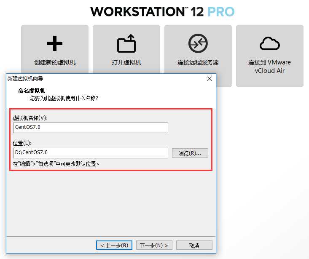Select the 创建新的虚拟机 tile label

(x=55, y=62)
